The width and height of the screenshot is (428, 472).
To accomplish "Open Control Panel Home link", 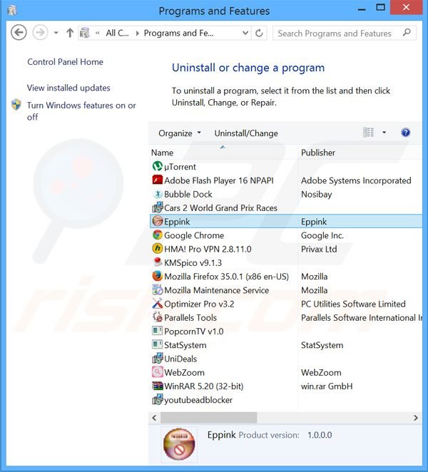I will click(x=66, y=62).
